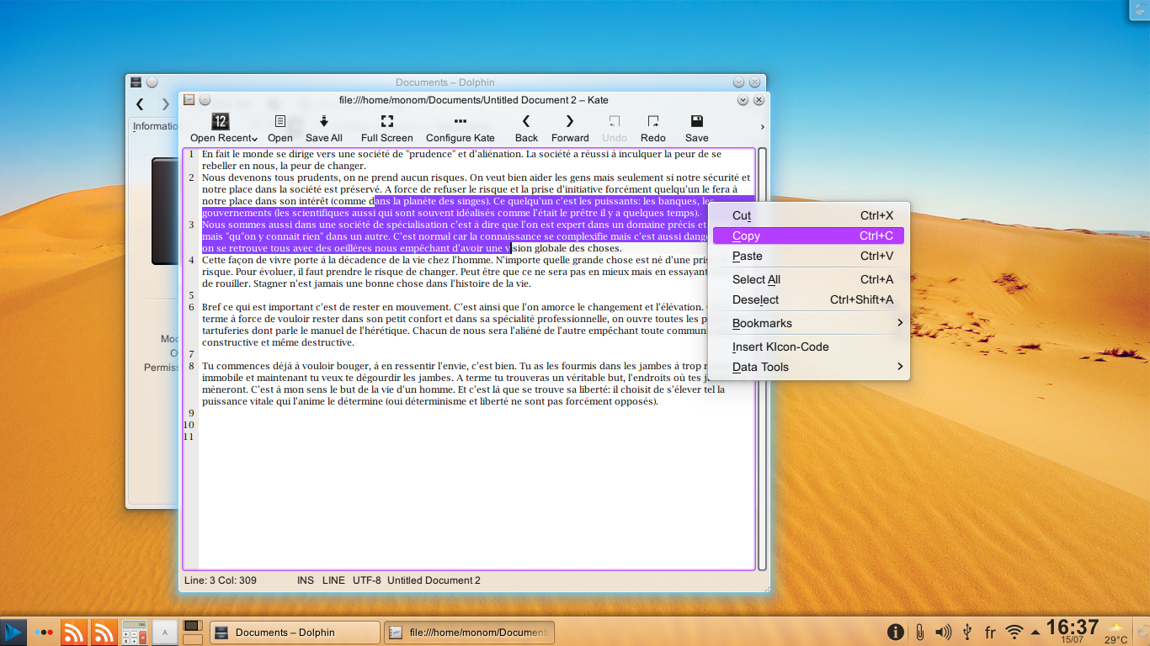This screenshot has height=646, width=1150.
Task: Open the first RSS feed icon in panel
Action: click(x=75, y=632)
